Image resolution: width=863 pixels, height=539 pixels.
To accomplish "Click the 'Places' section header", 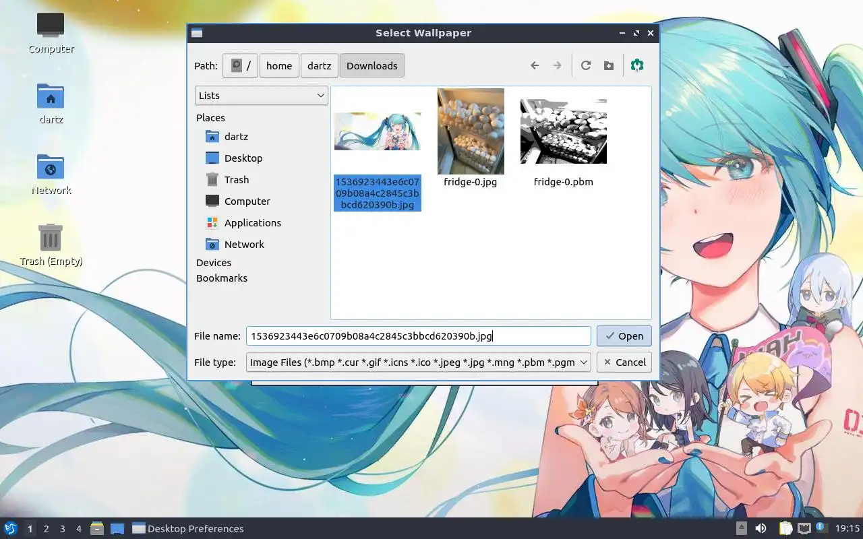I will [x=210, y=118].
